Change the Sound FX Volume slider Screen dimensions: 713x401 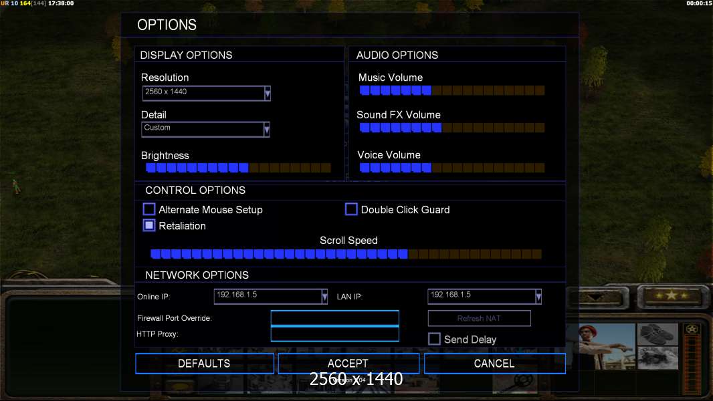tap(452, 128)
